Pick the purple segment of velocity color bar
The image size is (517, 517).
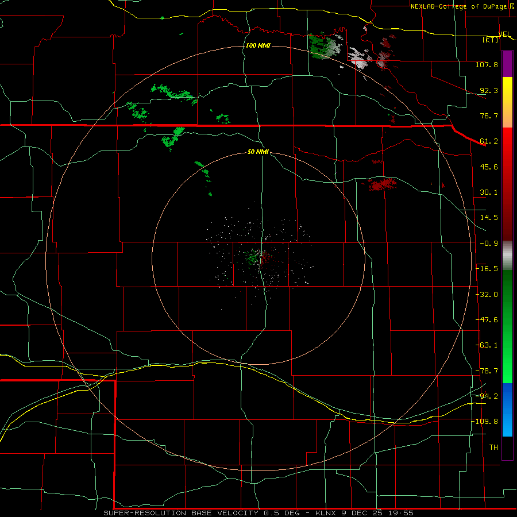[507, 64]
